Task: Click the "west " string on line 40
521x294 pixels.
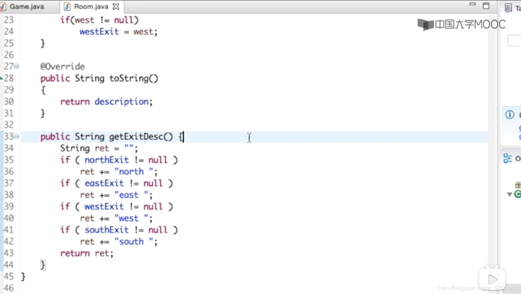Action: click(131, 218)
